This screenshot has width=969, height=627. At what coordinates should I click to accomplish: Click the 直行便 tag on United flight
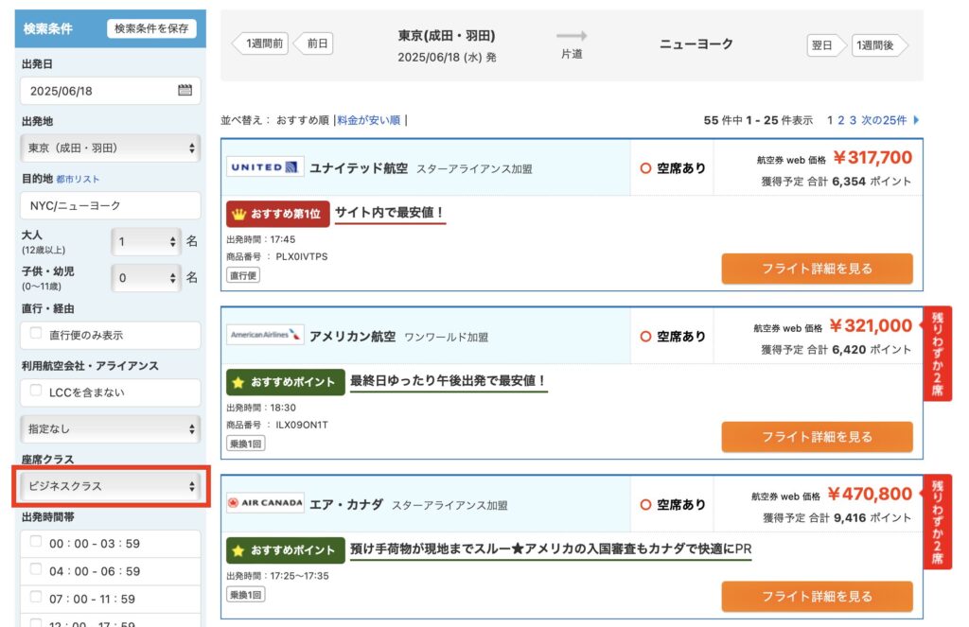[x=243, y=275]
